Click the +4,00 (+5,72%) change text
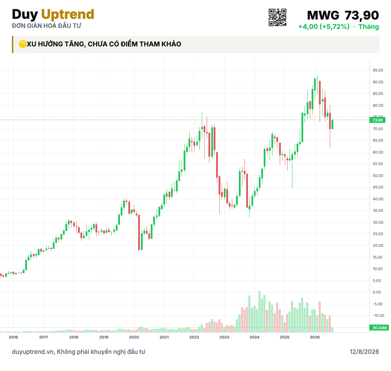 (x=324, y=27)
